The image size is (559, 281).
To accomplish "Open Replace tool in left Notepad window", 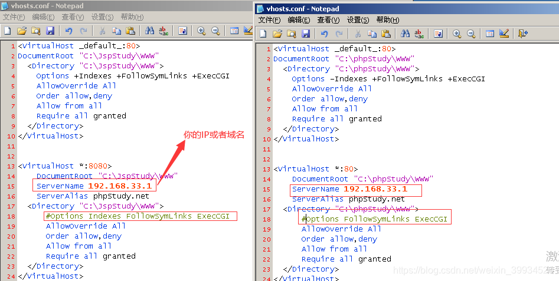I will (x=164, y=31).
